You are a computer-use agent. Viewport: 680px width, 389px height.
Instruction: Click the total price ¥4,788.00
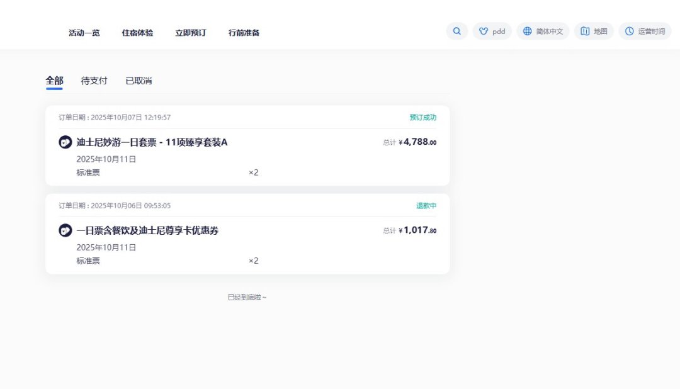coord(417,142)
